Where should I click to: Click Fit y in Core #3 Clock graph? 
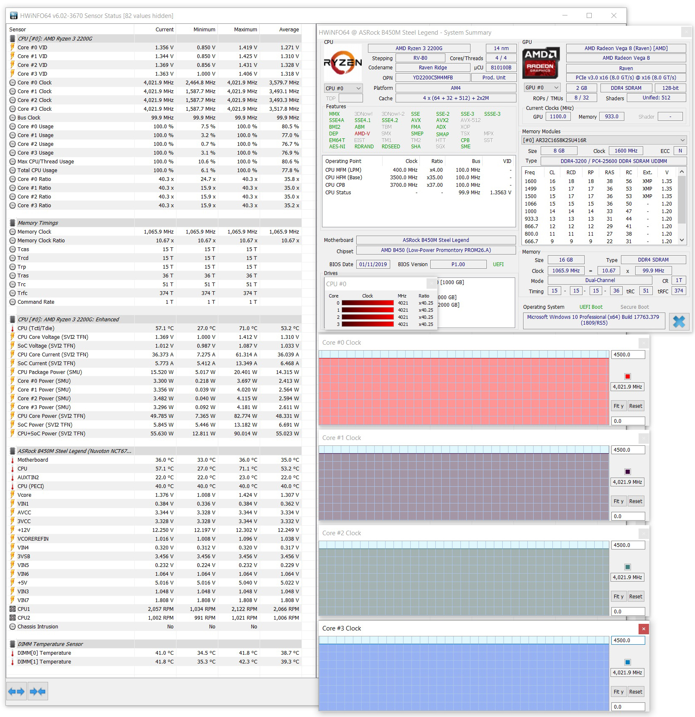point(618,692)
